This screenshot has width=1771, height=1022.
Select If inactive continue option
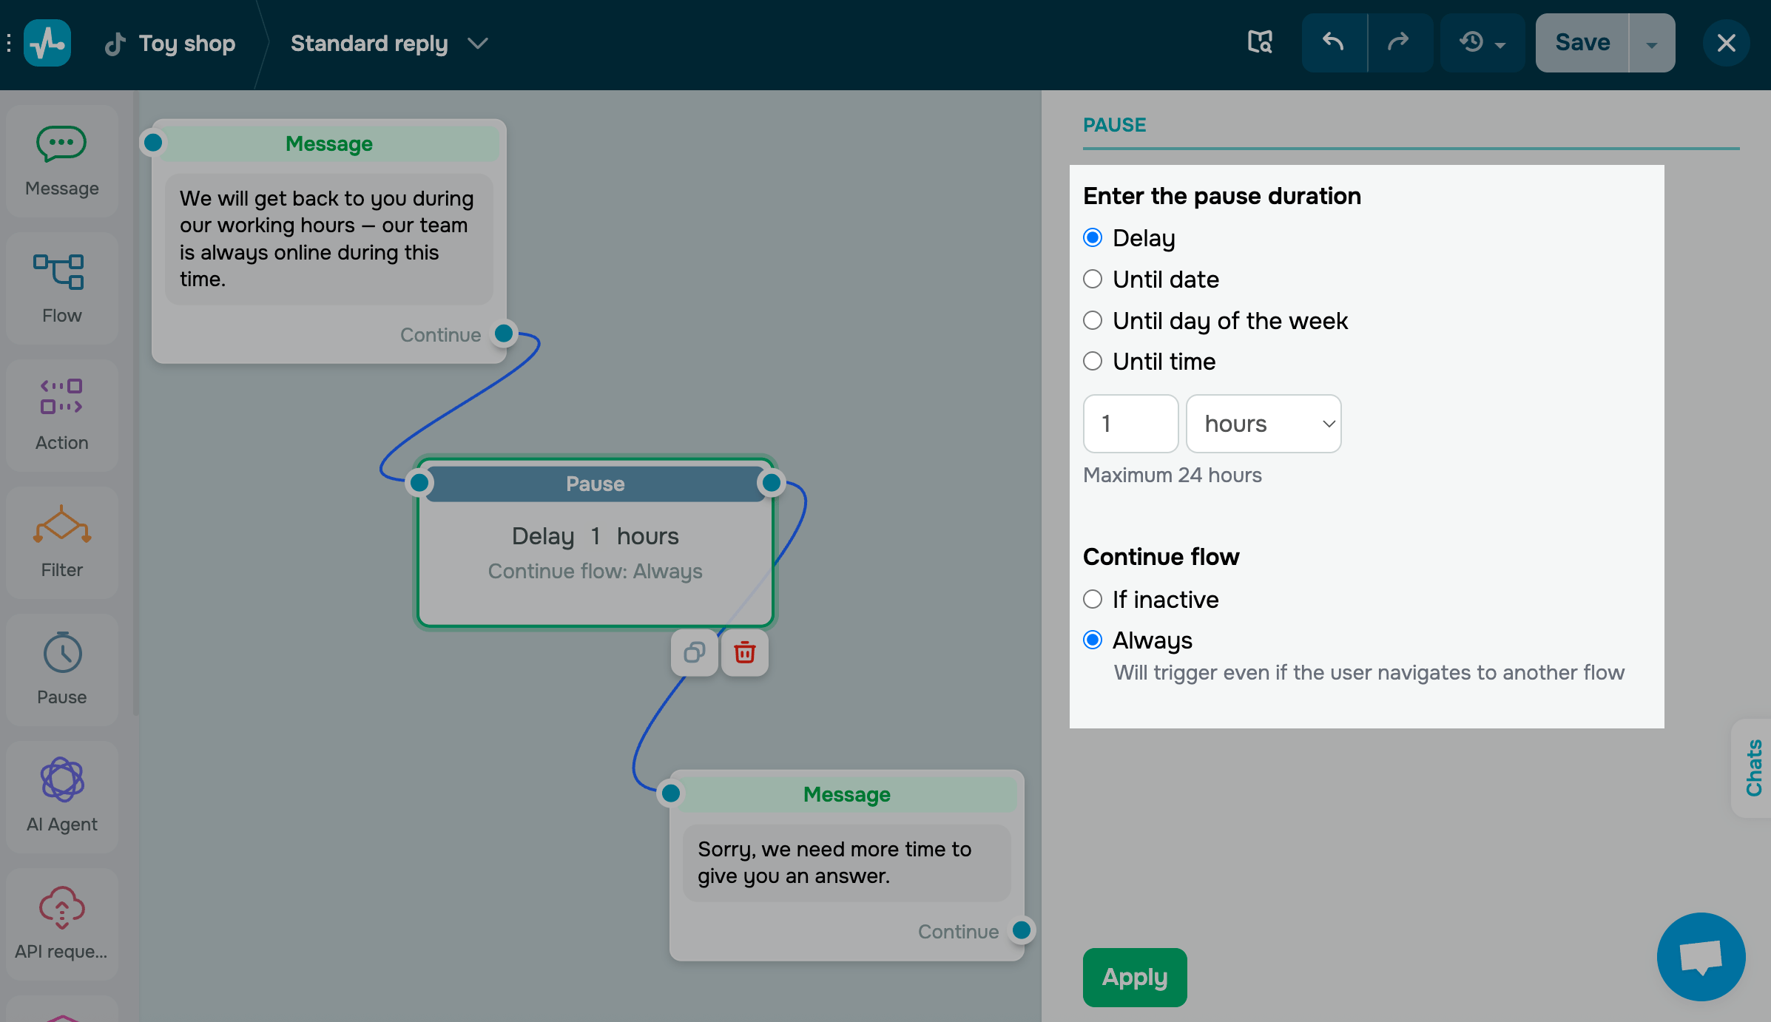pyautogui.click(x=1092, y=599)
